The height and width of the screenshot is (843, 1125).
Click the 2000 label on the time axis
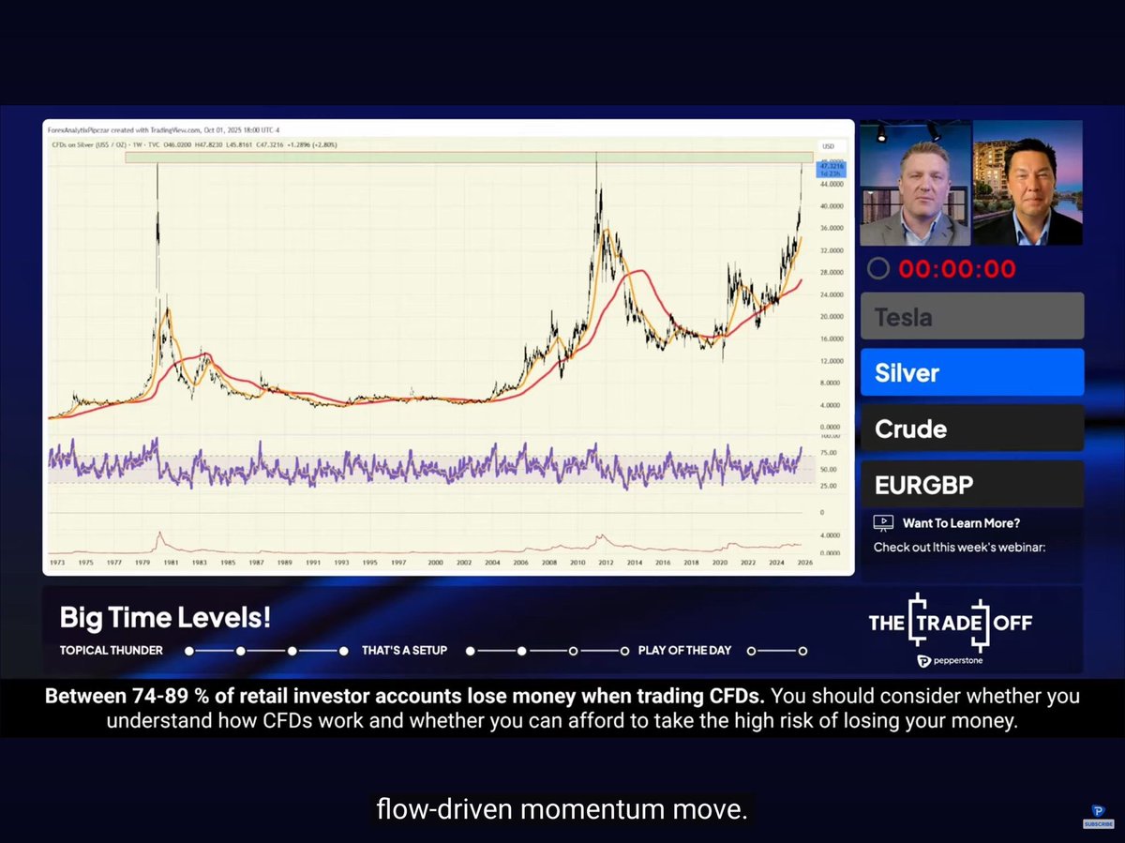(x=435, y=563)
